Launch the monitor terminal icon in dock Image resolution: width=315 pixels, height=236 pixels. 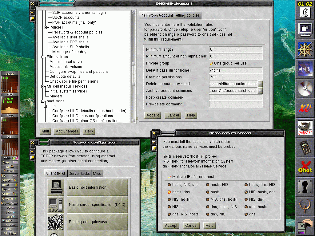click(x=305, y=29)
